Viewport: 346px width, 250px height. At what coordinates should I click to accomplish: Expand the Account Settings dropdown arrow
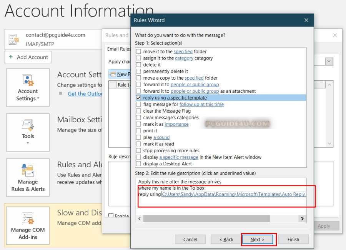pyautogui.click(x=38, y=99)
